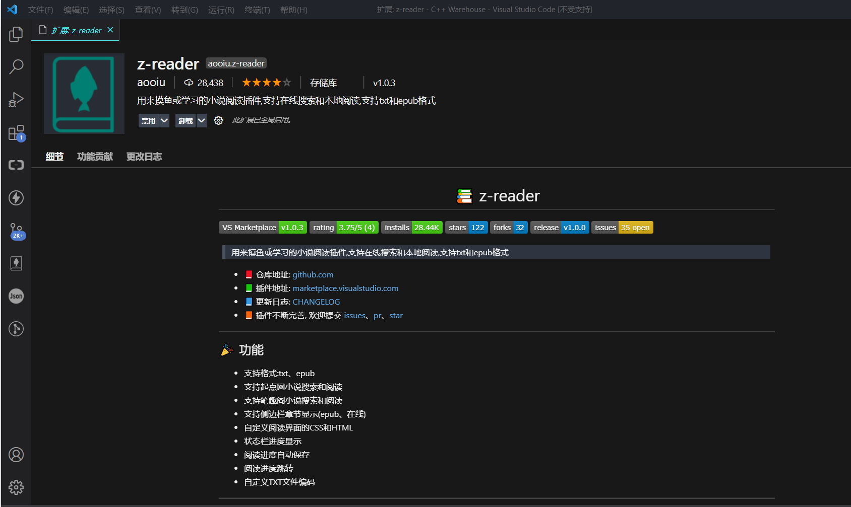Open the marketplace.visualstudio.com link
Image resolution: width=851 pixels, height=507 pixels.
[x=345, y=288]
